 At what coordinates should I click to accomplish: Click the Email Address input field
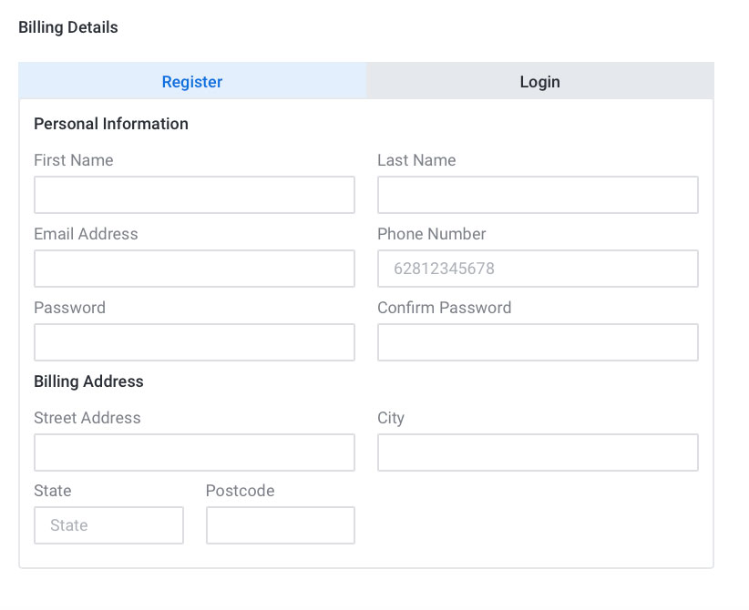(x=194, y=268)
